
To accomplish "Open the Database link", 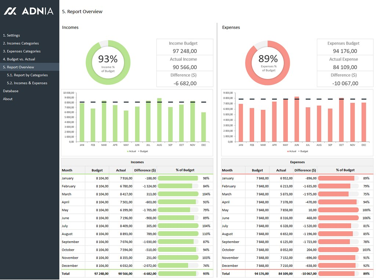I will pos(11,91).
